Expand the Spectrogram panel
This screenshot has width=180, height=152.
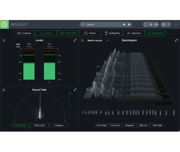tap(176, 40)
